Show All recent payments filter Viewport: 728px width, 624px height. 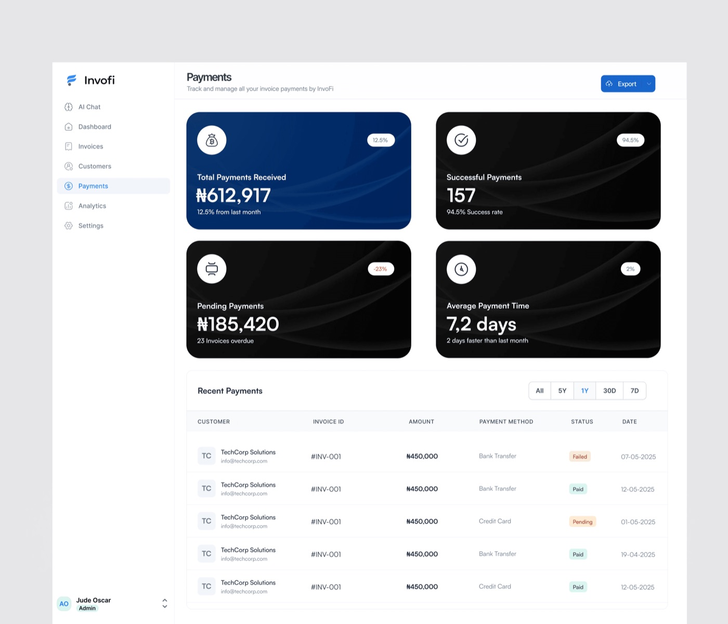tap(540, 391)
